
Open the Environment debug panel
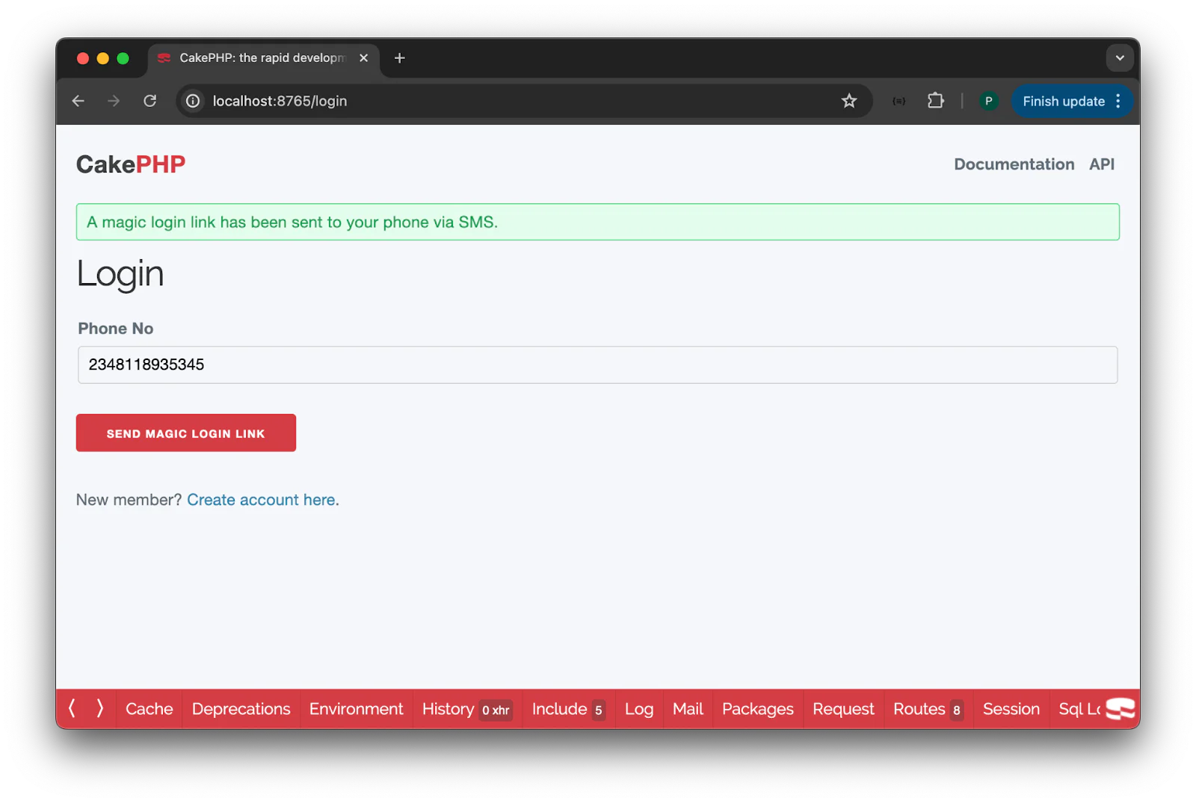pos(356,709)
